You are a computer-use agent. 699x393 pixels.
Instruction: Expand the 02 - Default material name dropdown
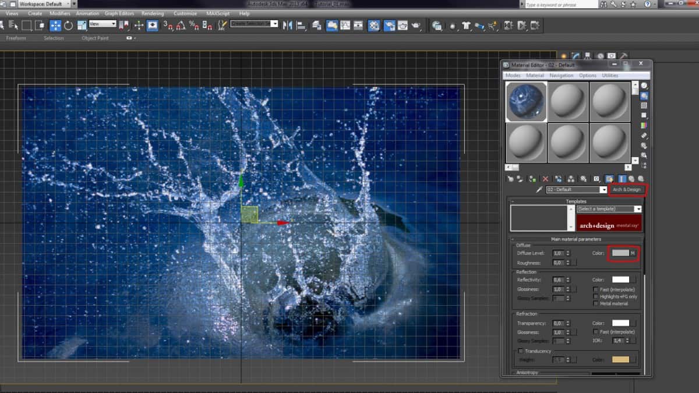pyautogui.click(x=604, y=190)
